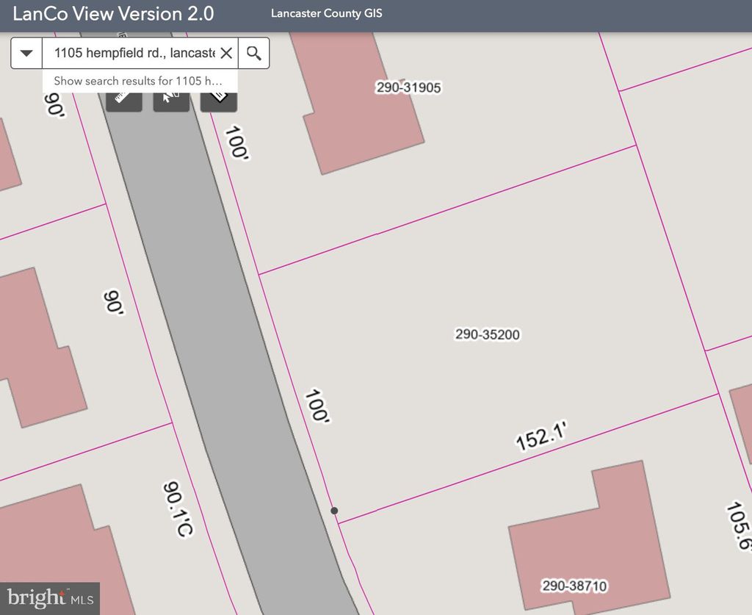This screenshot has width=752, height=615.
Task: Click parcel label 290-38710
Action: pos(574,586)
